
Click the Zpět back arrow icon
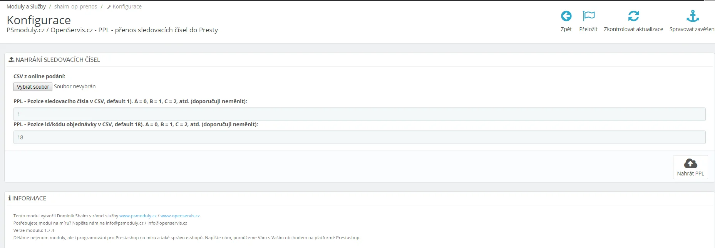tap(566, 16)
